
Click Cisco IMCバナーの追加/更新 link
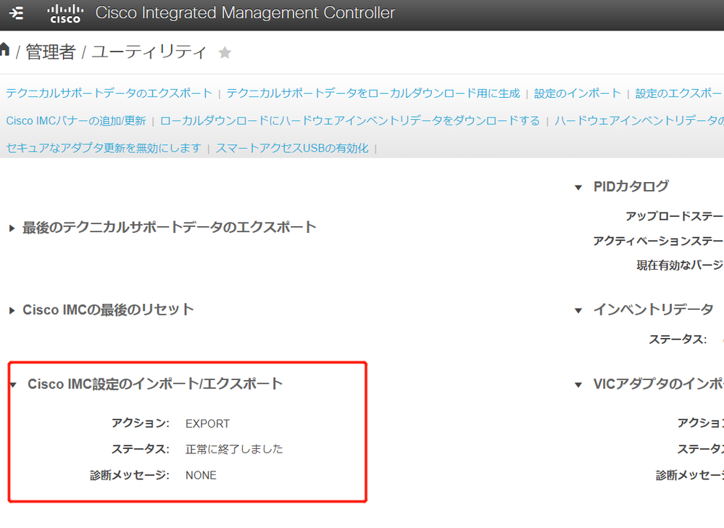[76, 121]
